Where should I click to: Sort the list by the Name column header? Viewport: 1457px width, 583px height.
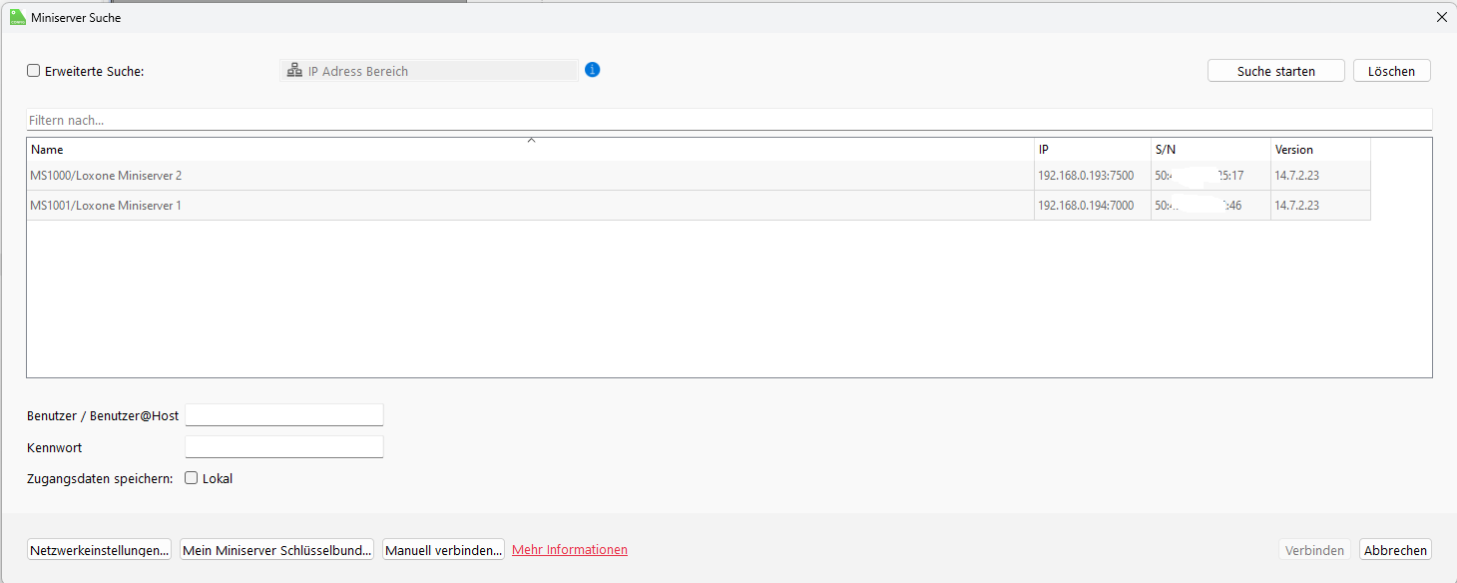530,150
